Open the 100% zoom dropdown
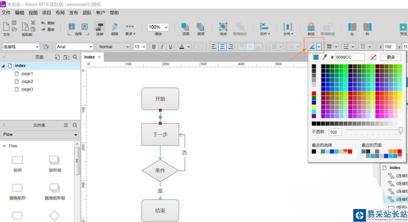This screenshot has width=408, height=222. (157, 27)
